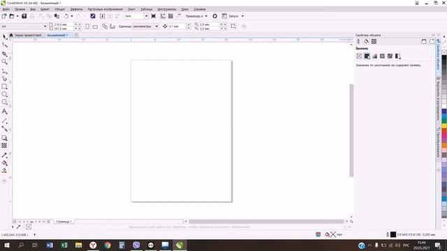The width and height of the screenshot is (447, 251).
Task: Open the File menu
Action: (x=6, y=9)
